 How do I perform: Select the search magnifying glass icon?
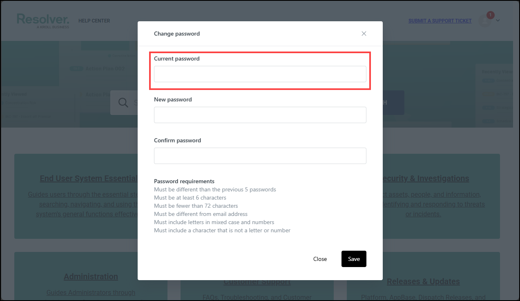(123, 103)
